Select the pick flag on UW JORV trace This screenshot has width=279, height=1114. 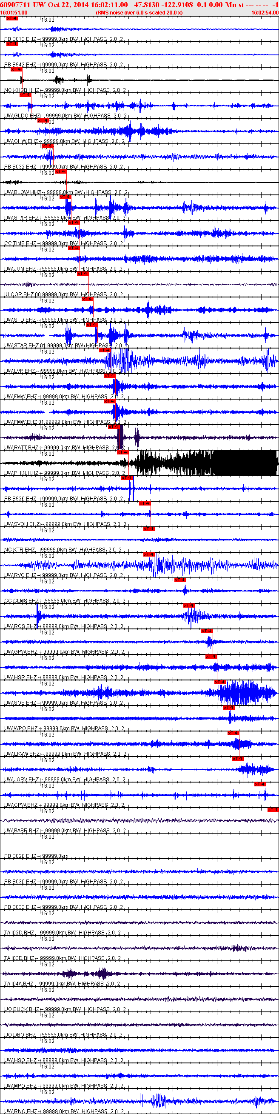point(238,758)
